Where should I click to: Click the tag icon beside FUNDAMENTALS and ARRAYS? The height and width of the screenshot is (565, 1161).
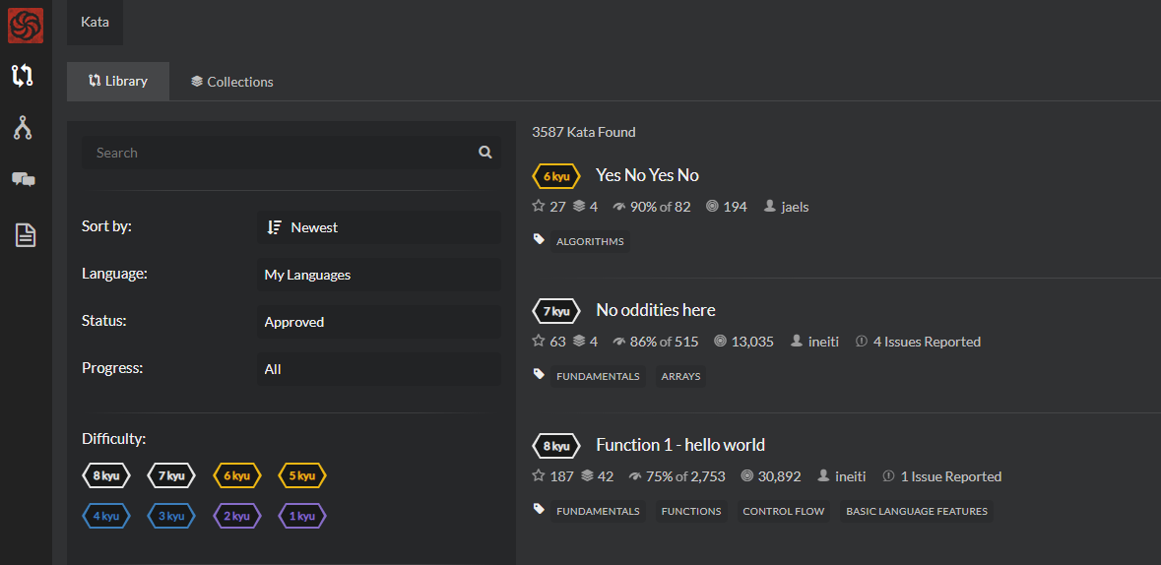click(539, 375)
